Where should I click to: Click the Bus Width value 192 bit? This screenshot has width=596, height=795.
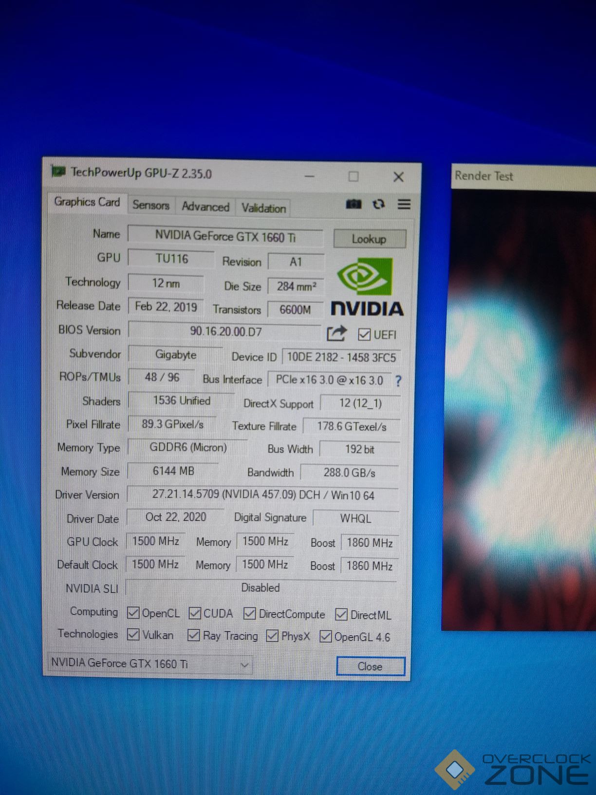click(359, 449)
